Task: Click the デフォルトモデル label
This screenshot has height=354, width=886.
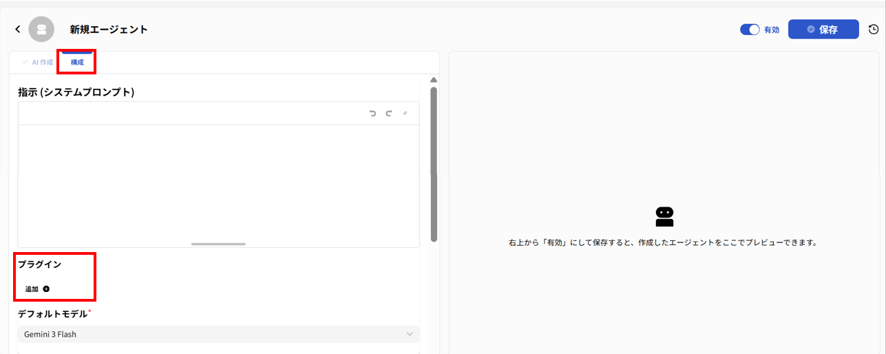Action: (x=53, y=314)
